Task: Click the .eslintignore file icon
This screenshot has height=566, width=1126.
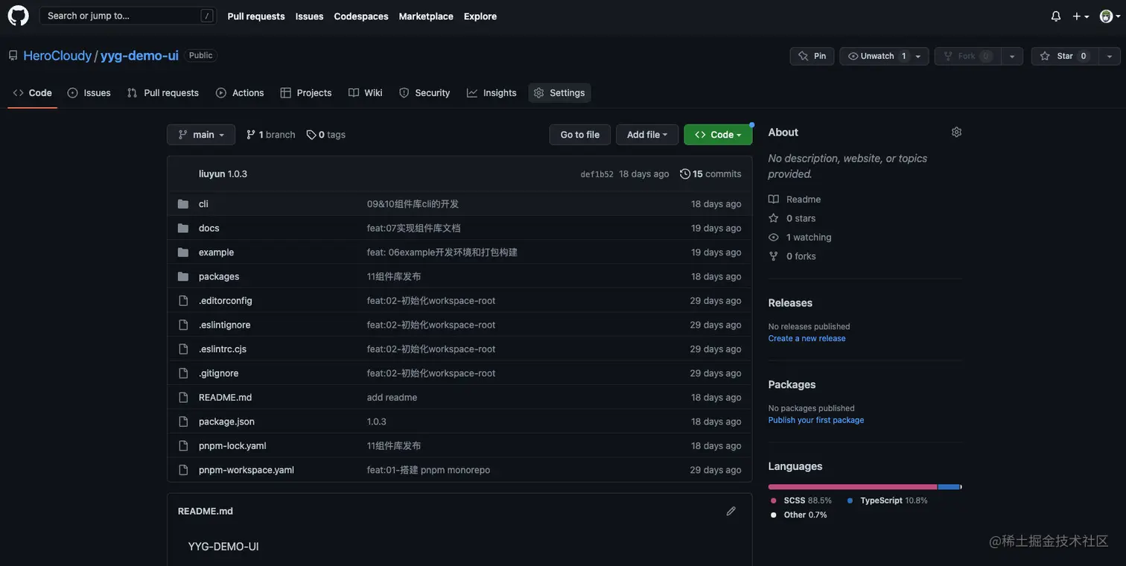Action: 183,325
